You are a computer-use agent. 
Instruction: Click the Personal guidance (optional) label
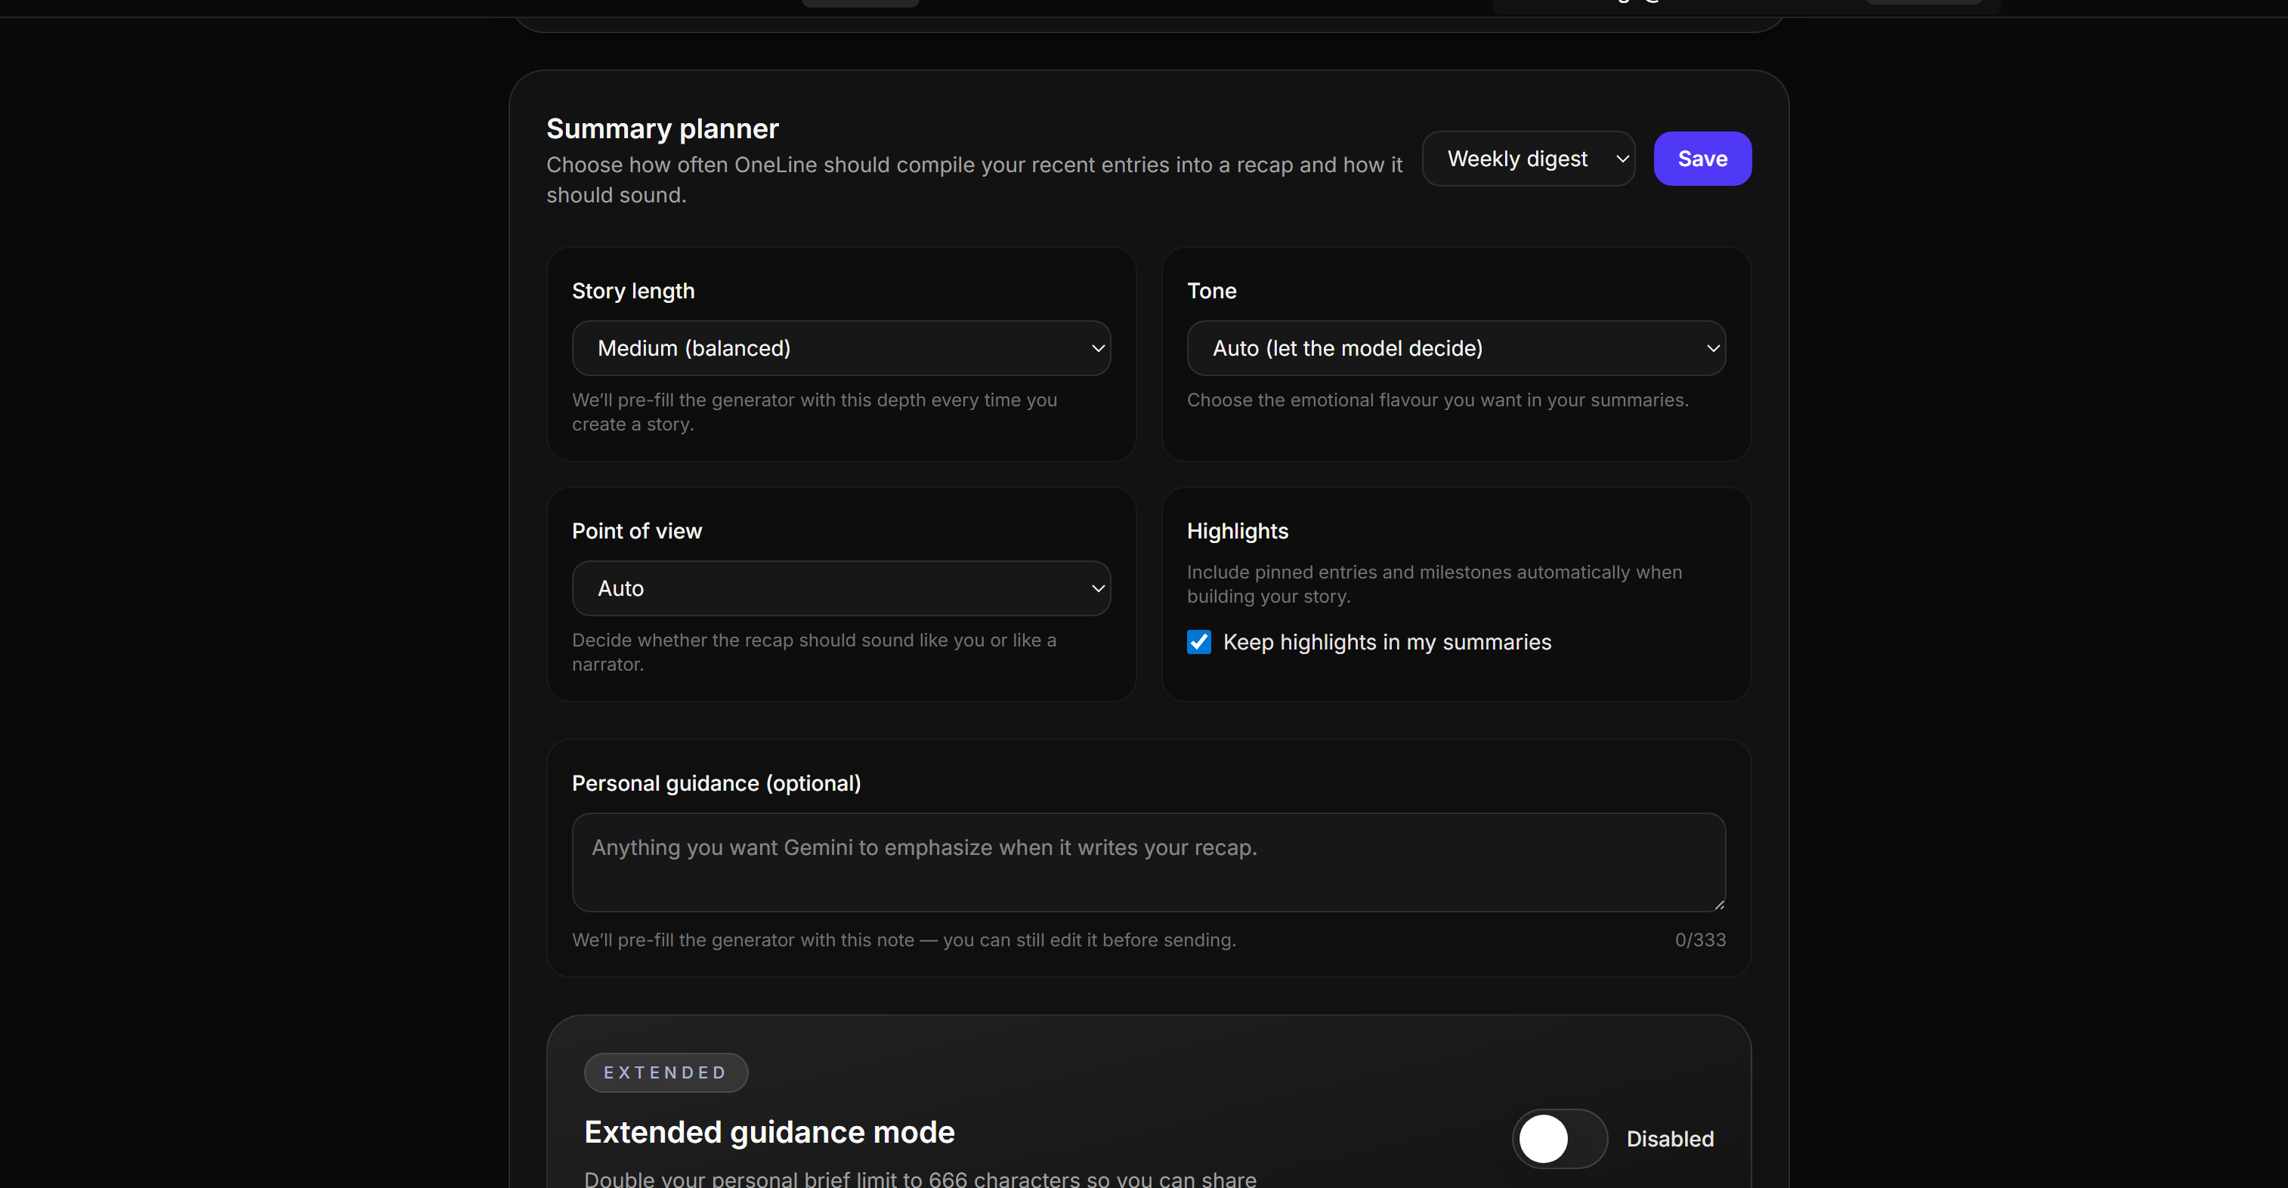click(x=716, y=783)
